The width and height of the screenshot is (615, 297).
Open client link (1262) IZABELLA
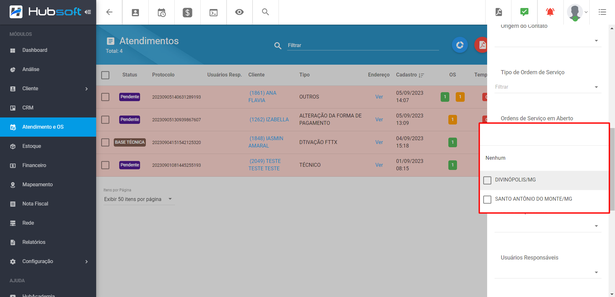(x=269, y=119)
